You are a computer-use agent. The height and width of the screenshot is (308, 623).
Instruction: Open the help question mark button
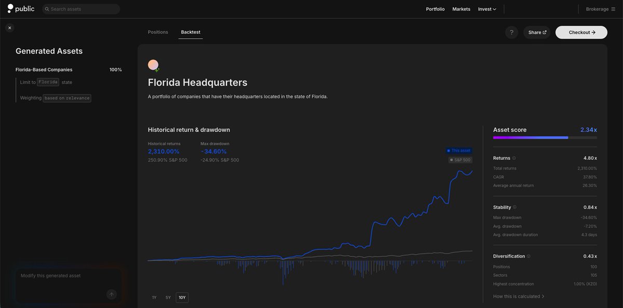[x=511, y=32]
